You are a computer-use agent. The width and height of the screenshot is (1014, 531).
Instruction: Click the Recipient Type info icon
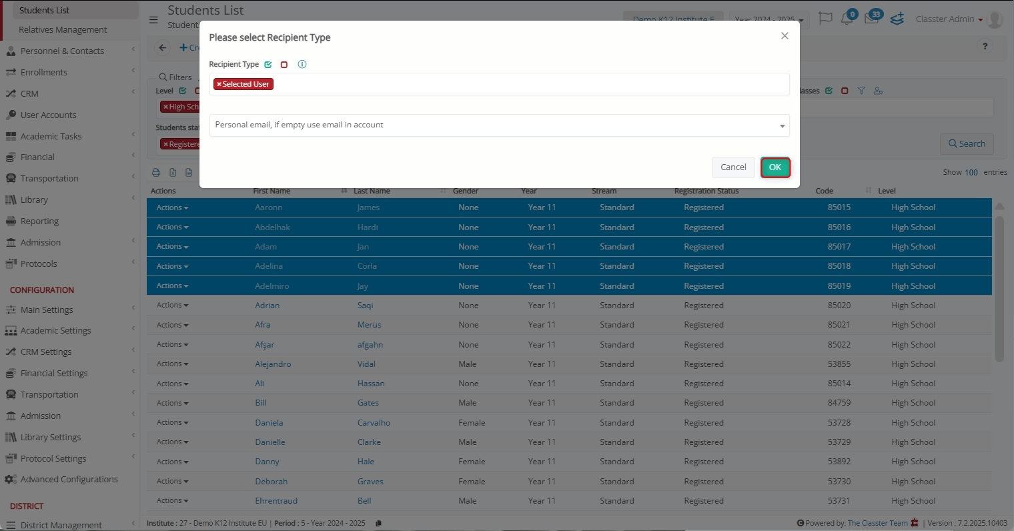pos(302,65)
